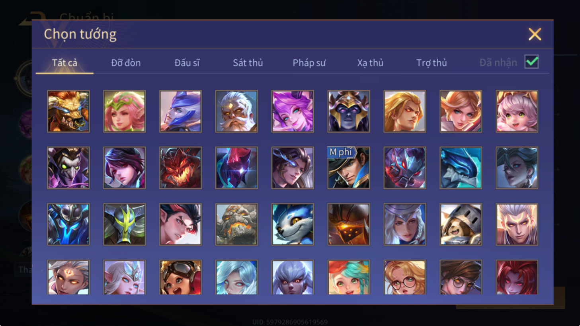The width and height of the screenshot is (580, 326).
Task: Show the Pháp sư hero category
Action: click(x=309, y=63)
